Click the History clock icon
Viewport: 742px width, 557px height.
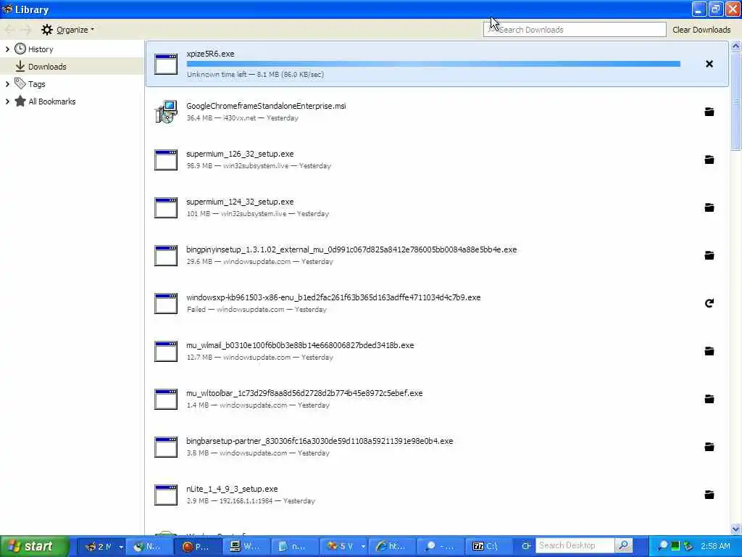tap(20, 49)
